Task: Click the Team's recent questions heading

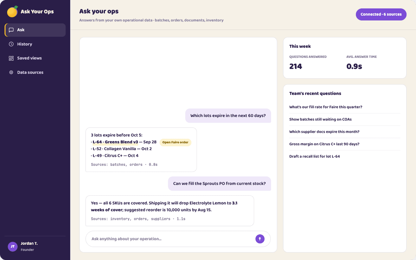Action: pyautogui.click(x=315, y=93)
